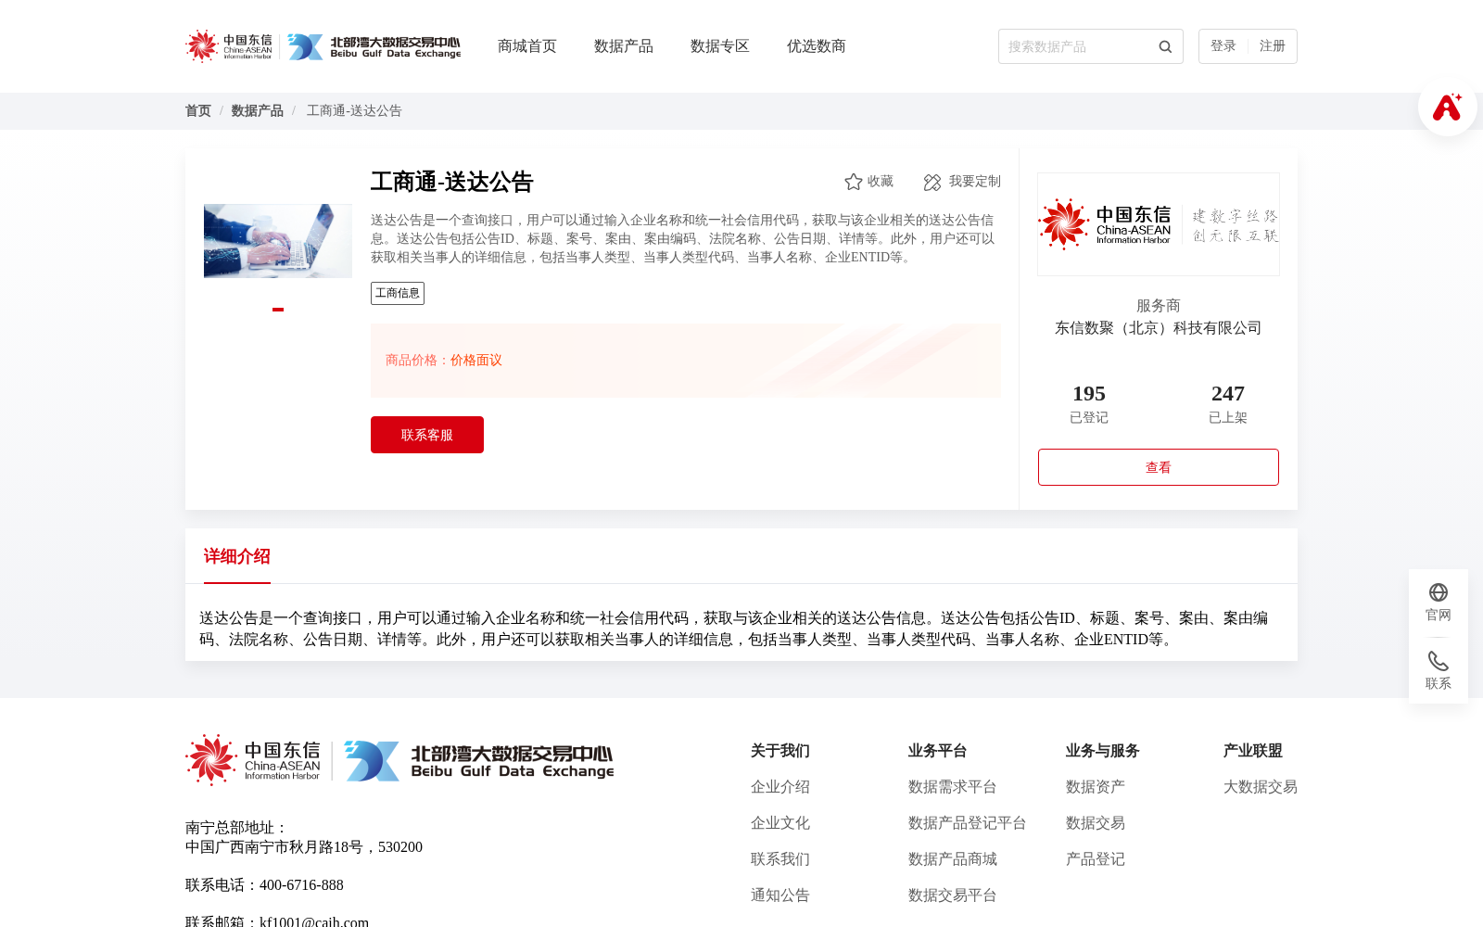Click the 工商信息 tag

coord(398,293)
